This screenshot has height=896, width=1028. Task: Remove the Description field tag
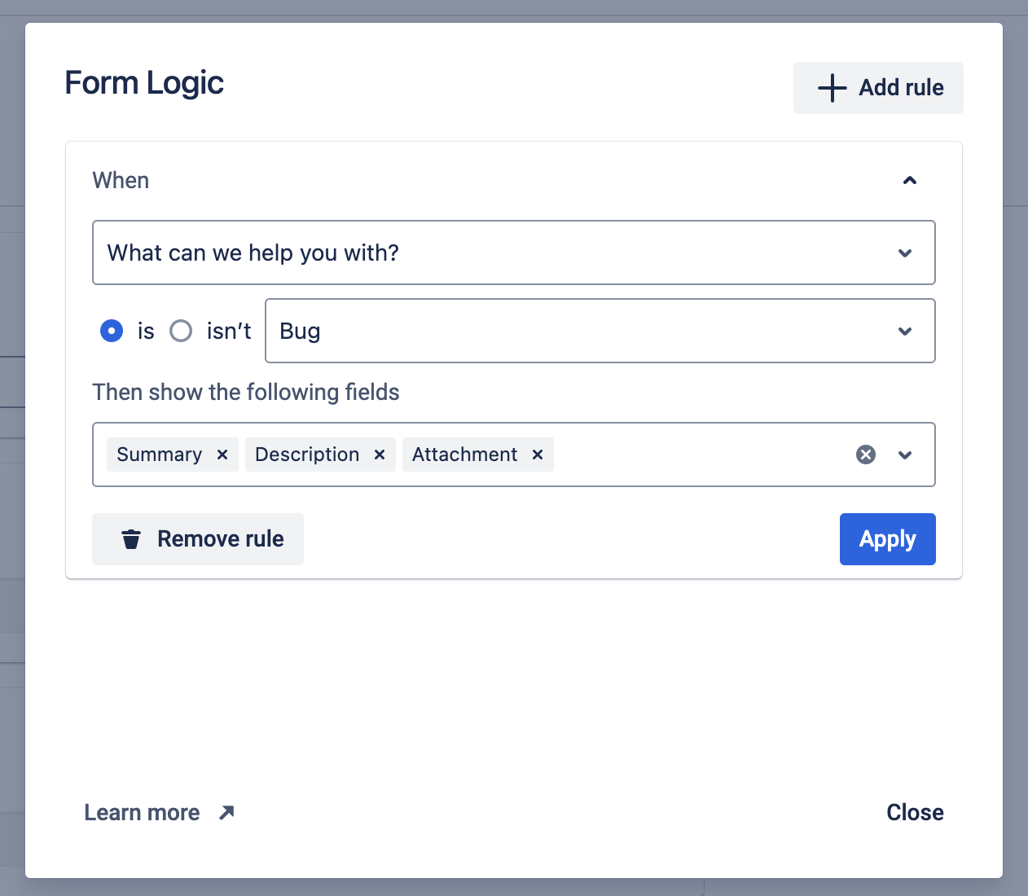pos(380,455)
